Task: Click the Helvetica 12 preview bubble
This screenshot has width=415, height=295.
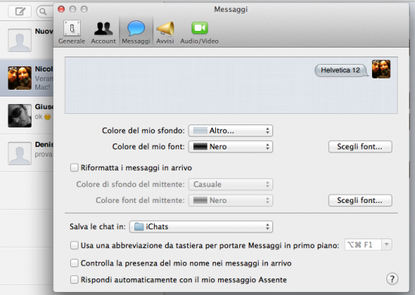Action: 340,70
